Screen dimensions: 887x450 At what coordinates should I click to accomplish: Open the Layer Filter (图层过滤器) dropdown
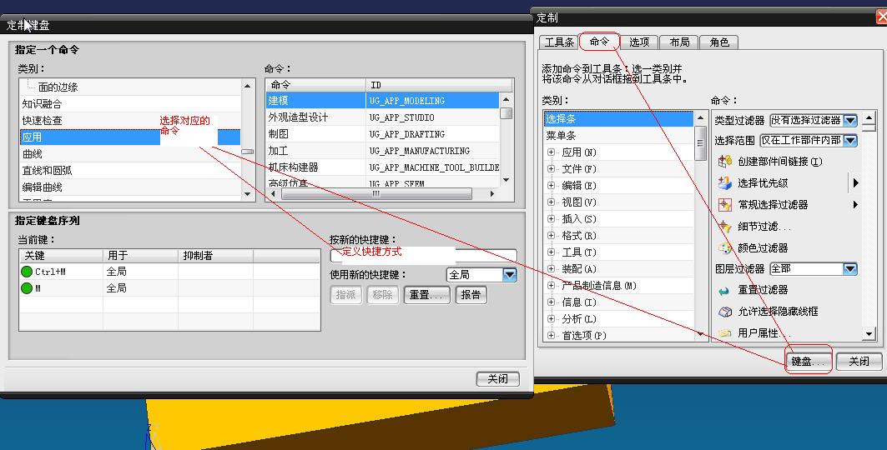[850, 269]
